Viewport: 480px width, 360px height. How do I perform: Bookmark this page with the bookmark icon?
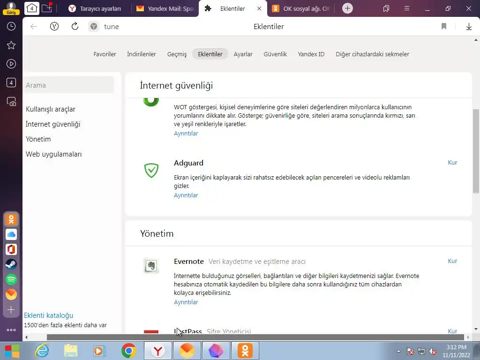tap(444, 26)
